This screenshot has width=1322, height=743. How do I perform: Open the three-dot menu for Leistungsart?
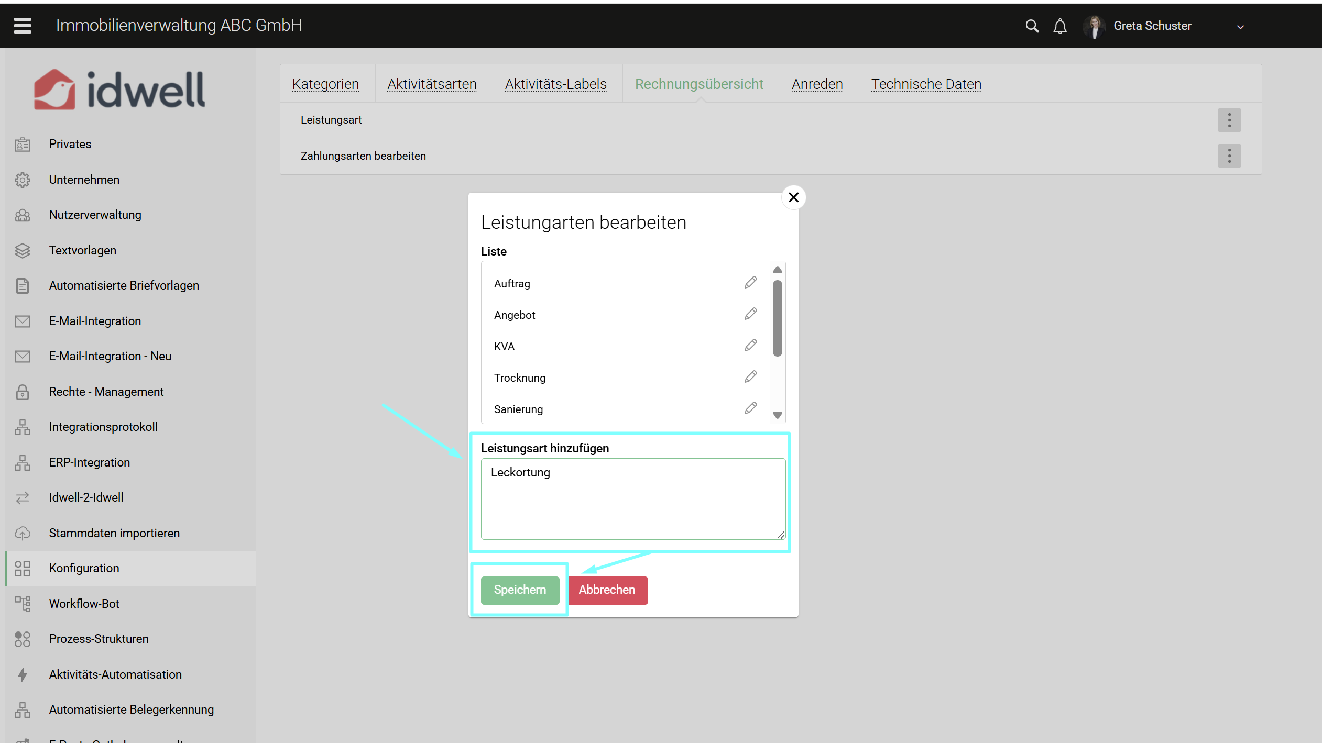click(x=1229, y=120)
